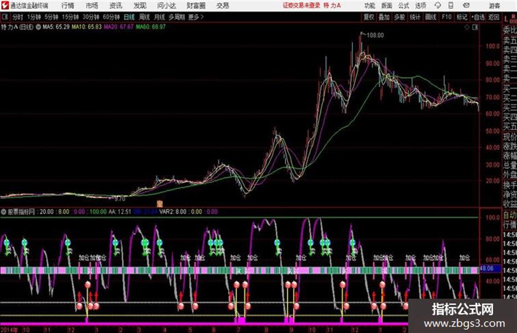The width and height of the screenshot is (517, 333).
Task: Open the 市场 menu
Action: point(92,5)
